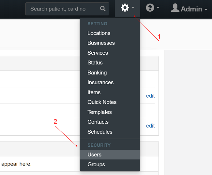Collapse the settings dropdown caret
This screenshot has height=175, width=212.
(133, 8)
